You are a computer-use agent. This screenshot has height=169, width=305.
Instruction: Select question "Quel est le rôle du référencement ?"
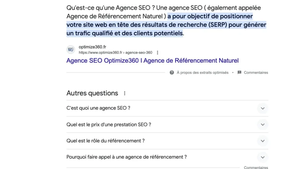tap(106, 141)
